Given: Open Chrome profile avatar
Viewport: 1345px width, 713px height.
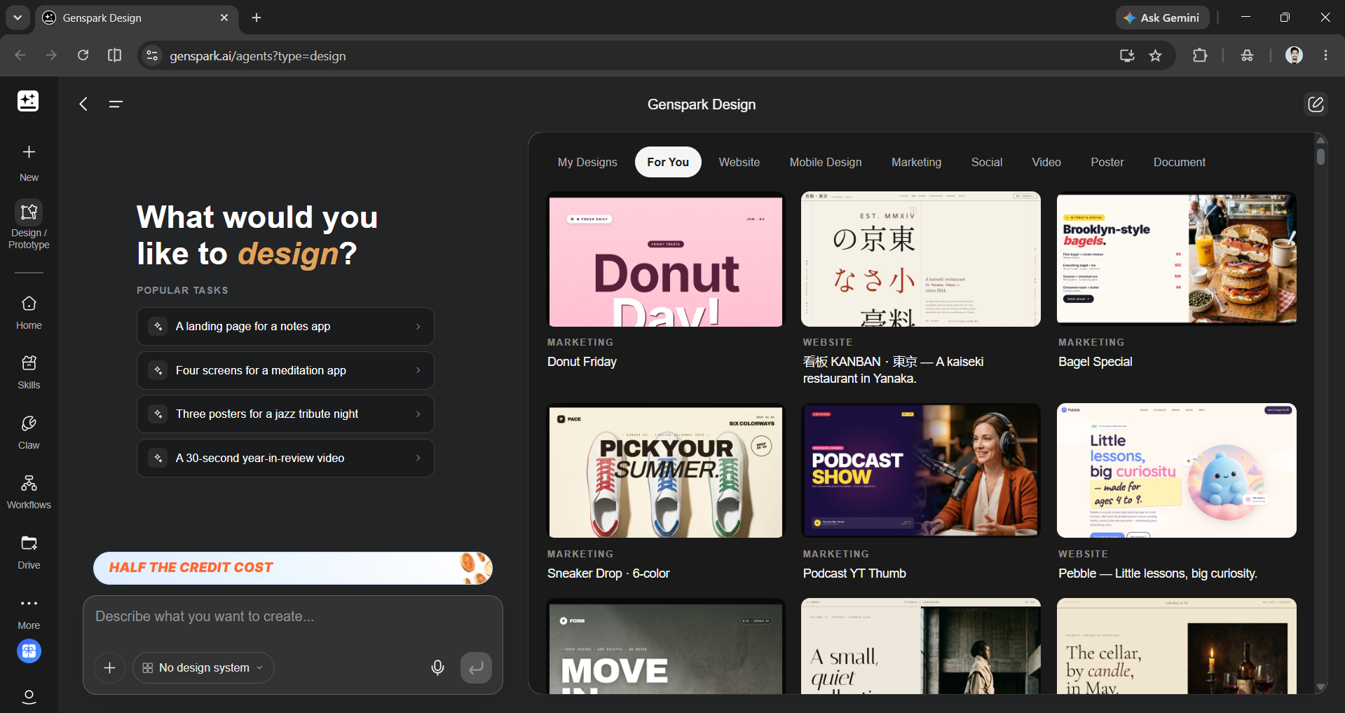Looking at the screenshot, I should pos(1294,55).
